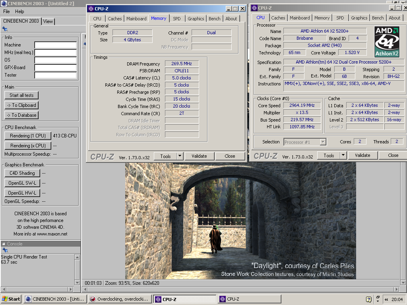Click the Machine input field
Image resolution: width=407 pixels, height=305 pixels.
coord(56,45)
